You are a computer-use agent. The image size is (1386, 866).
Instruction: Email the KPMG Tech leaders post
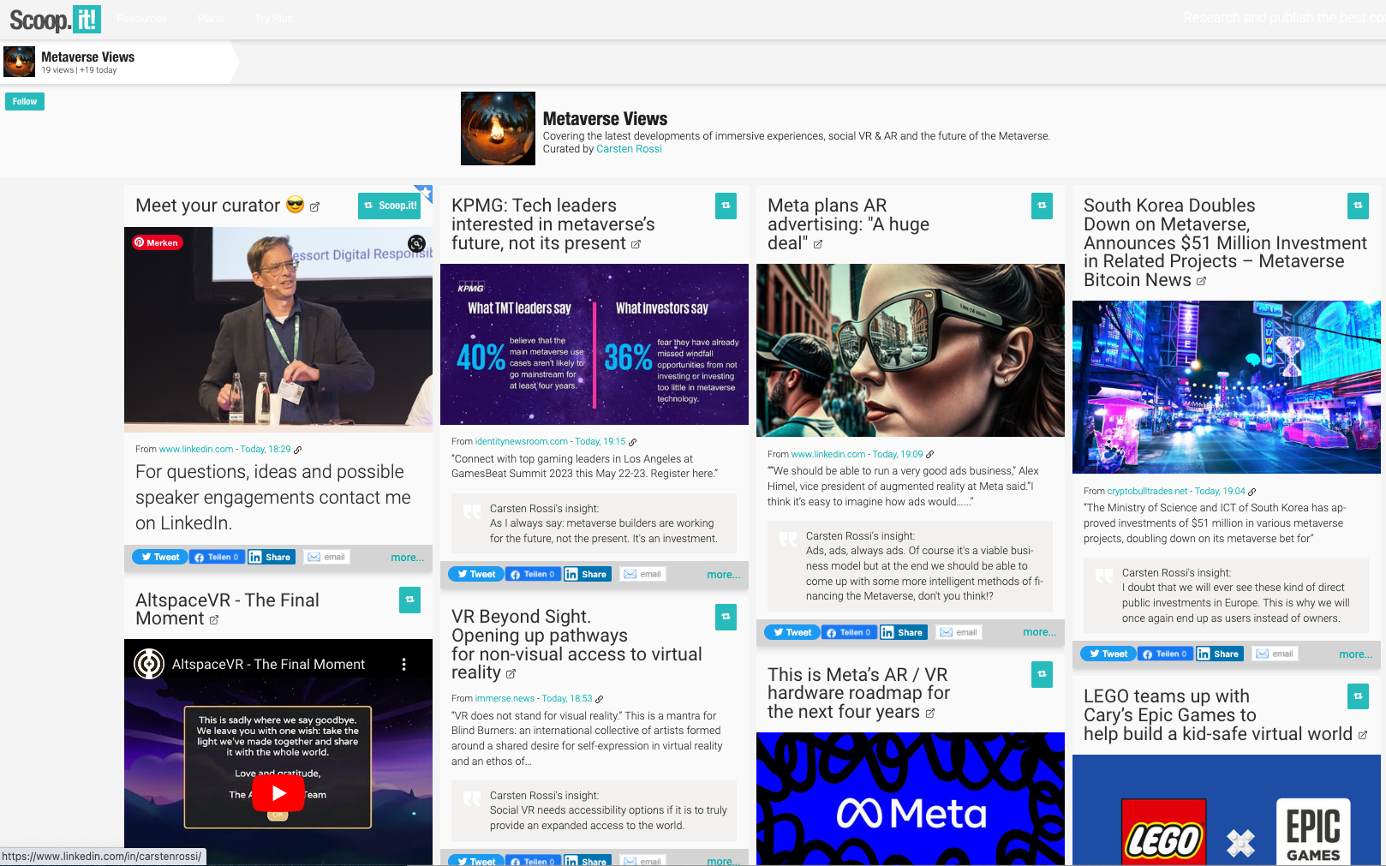pyautogui.click(x=642, y=574)
